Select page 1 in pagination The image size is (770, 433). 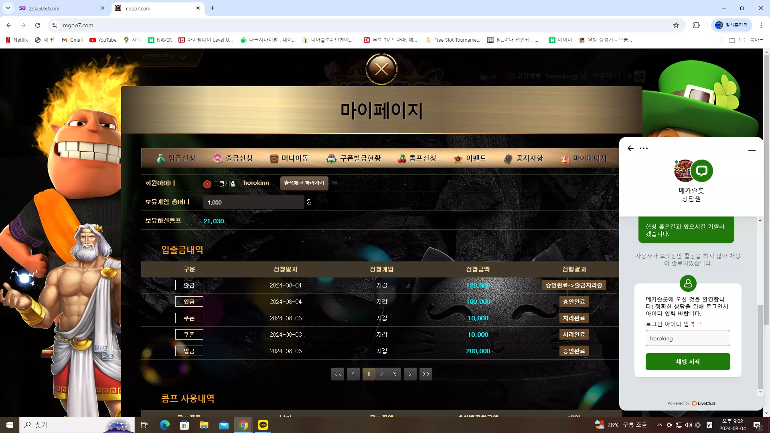coord(369,374)
